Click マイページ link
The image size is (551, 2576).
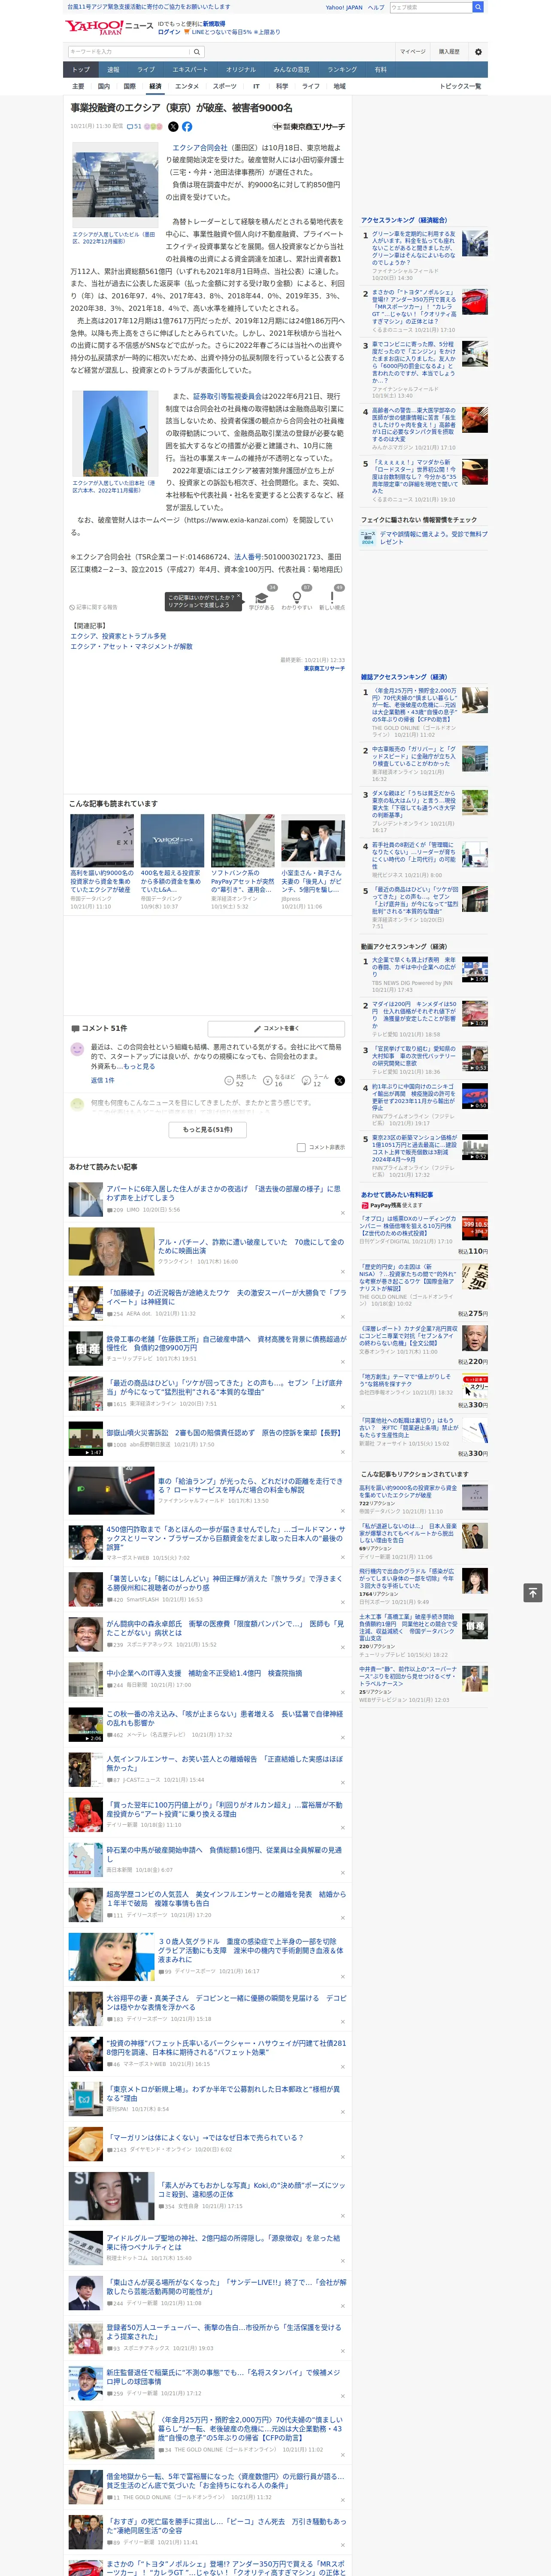coord(412,51)
